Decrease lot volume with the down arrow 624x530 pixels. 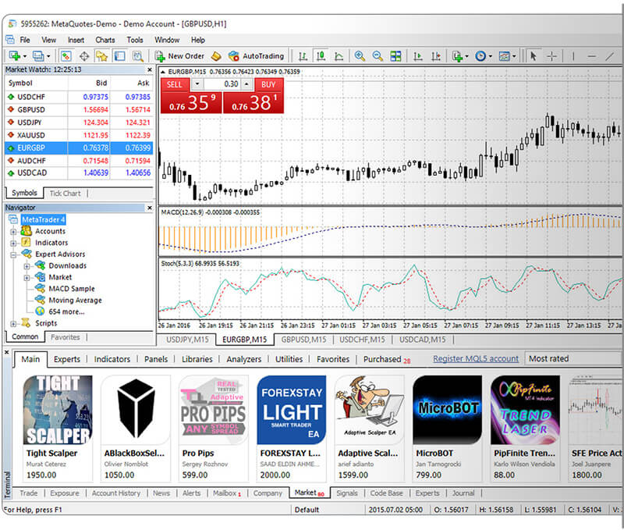(197, 84)
